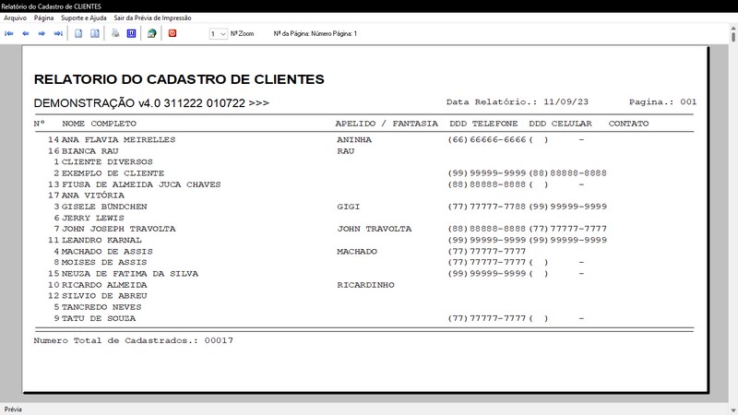The height and width of the screenshot is (415, 738).
Task: Click the globe email/web icon
Action: click(151, 33)
